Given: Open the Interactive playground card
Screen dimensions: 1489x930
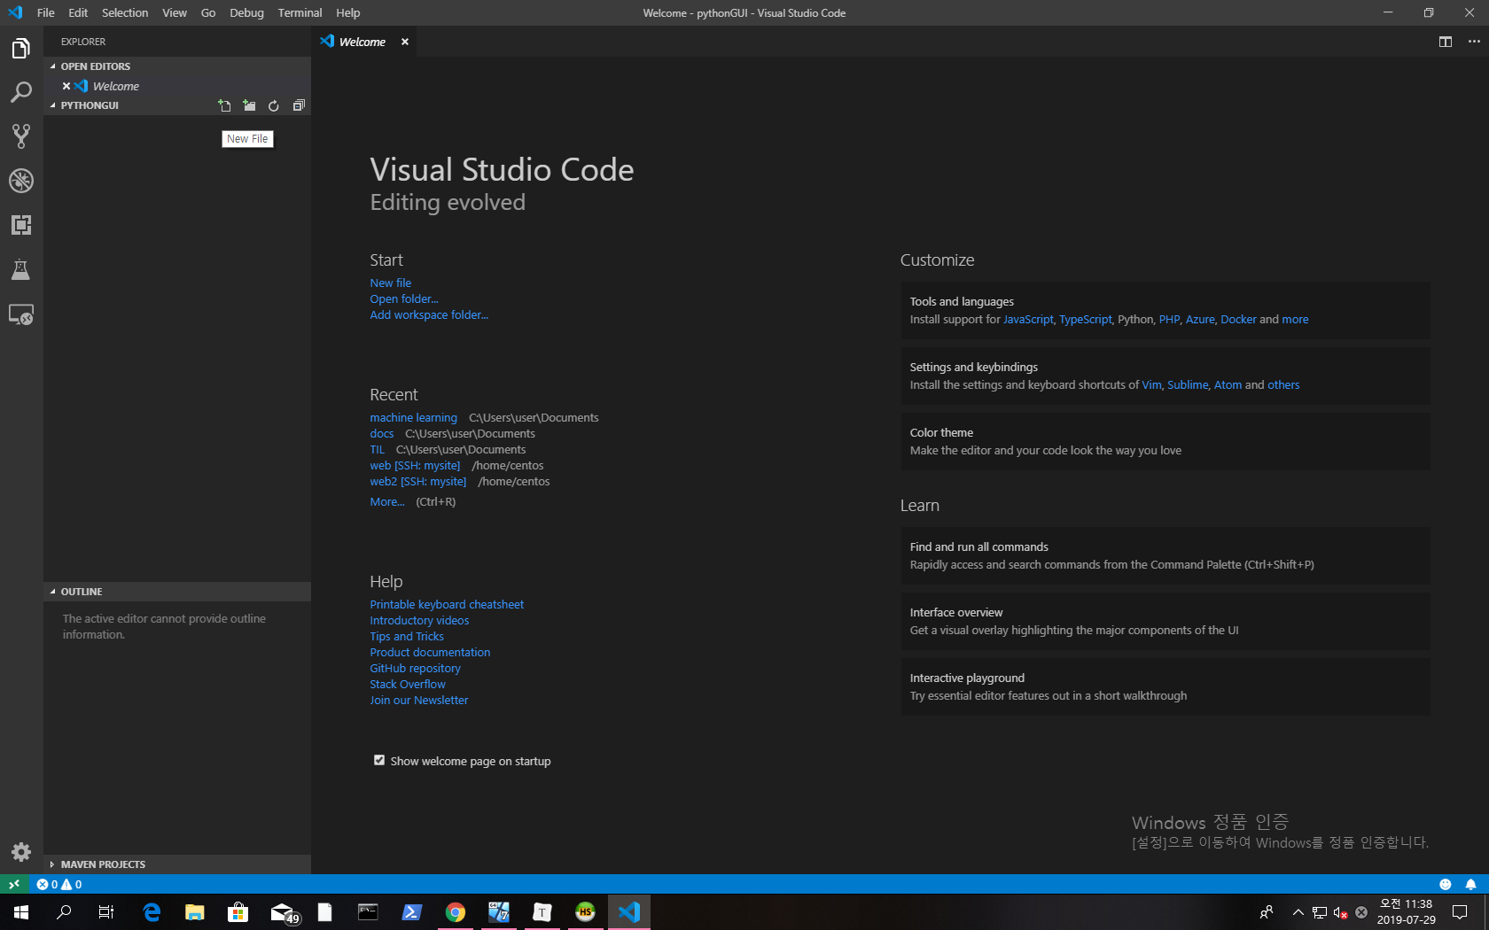Looking at the screenshot, I should click(x=1165, y=686).
